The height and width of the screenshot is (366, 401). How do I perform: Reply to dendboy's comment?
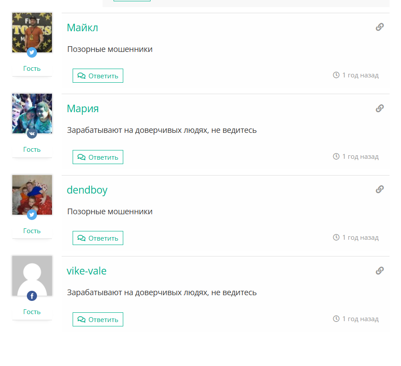pyautogui.click(x=98, y=238)
